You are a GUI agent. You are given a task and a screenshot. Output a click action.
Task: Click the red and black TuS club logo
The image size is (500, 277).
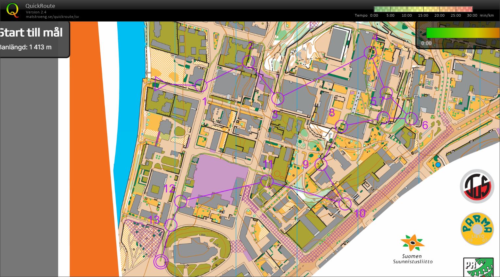pos(477,186)
